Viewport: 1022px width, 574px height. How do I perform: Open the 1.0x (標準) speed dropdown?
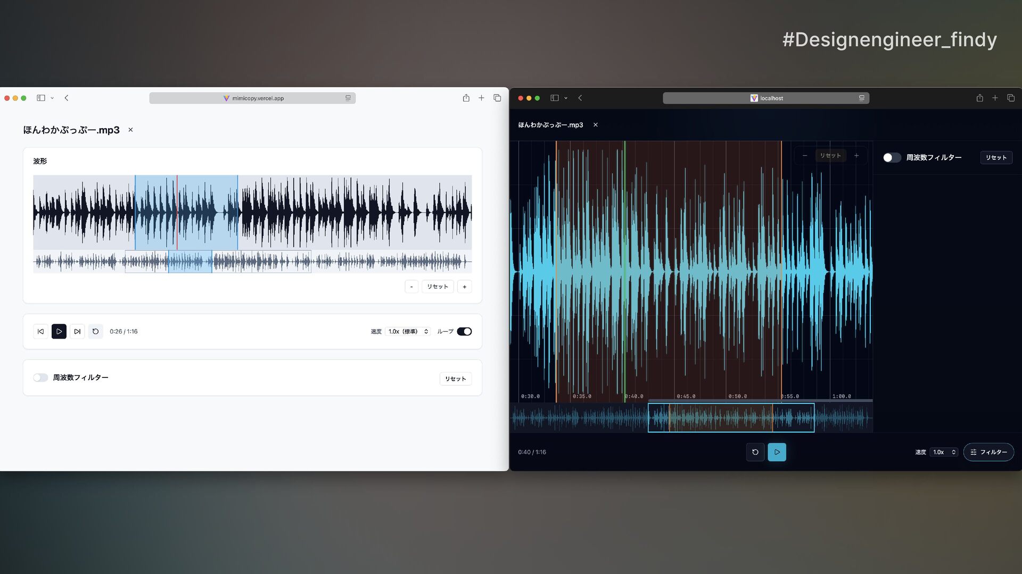point(408,332)
